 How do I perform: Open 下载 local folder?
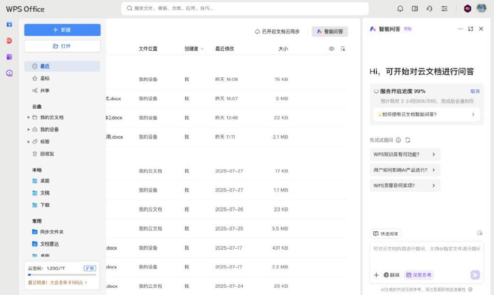point(62,205)
